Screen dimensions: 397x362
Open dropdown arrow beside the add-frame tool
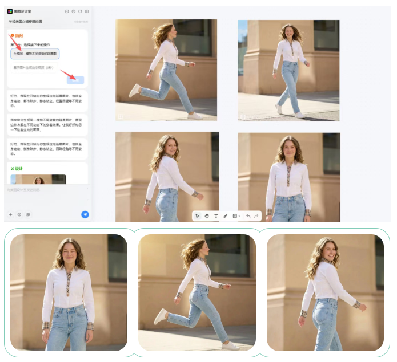point(240,216)
